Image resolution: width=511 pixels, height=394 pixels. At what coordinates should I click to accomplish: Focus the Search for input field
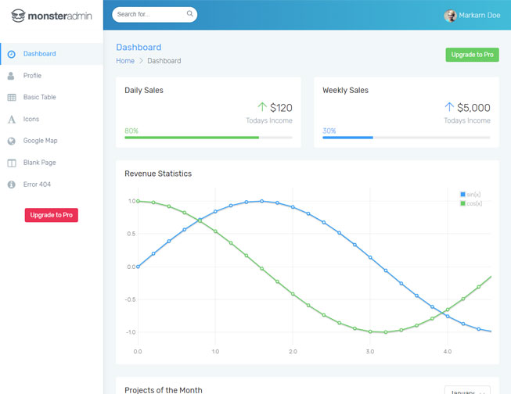149,14
